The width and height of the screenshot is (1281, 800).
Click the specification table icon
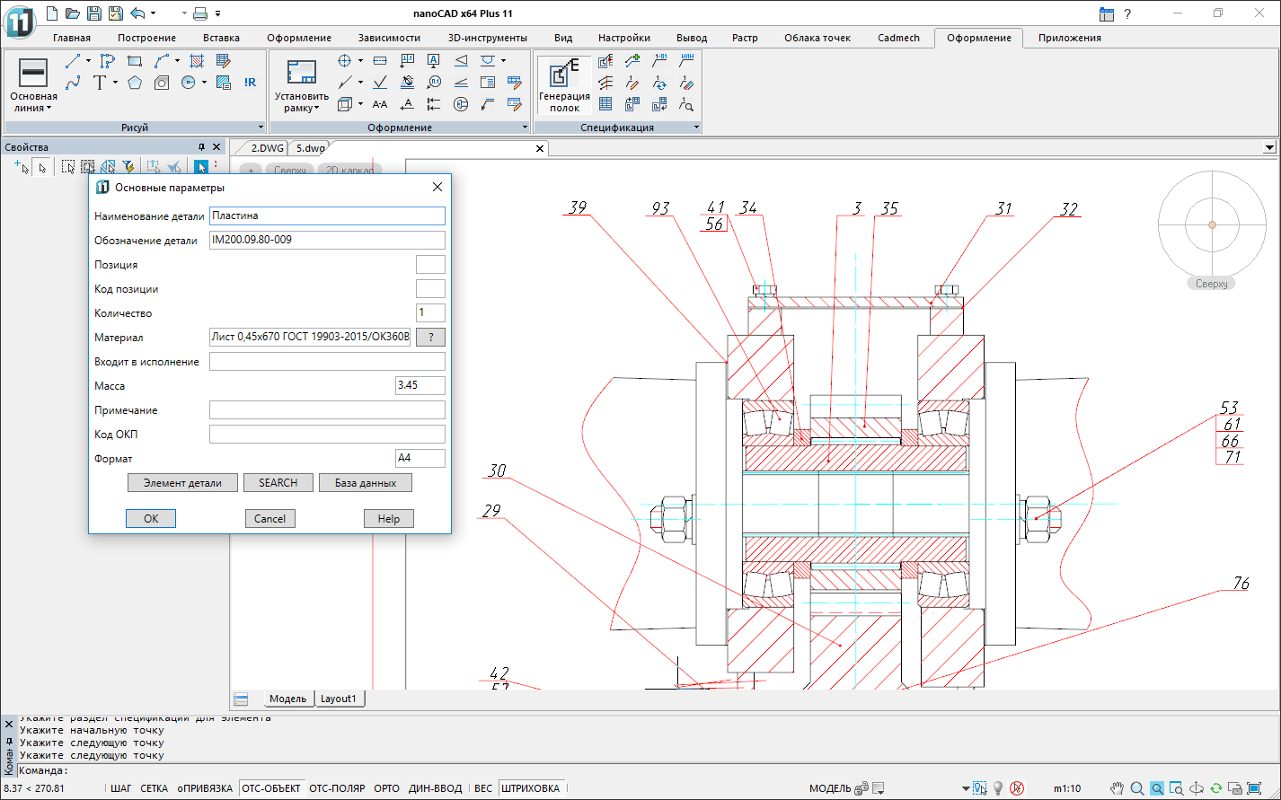pos(606,104)
